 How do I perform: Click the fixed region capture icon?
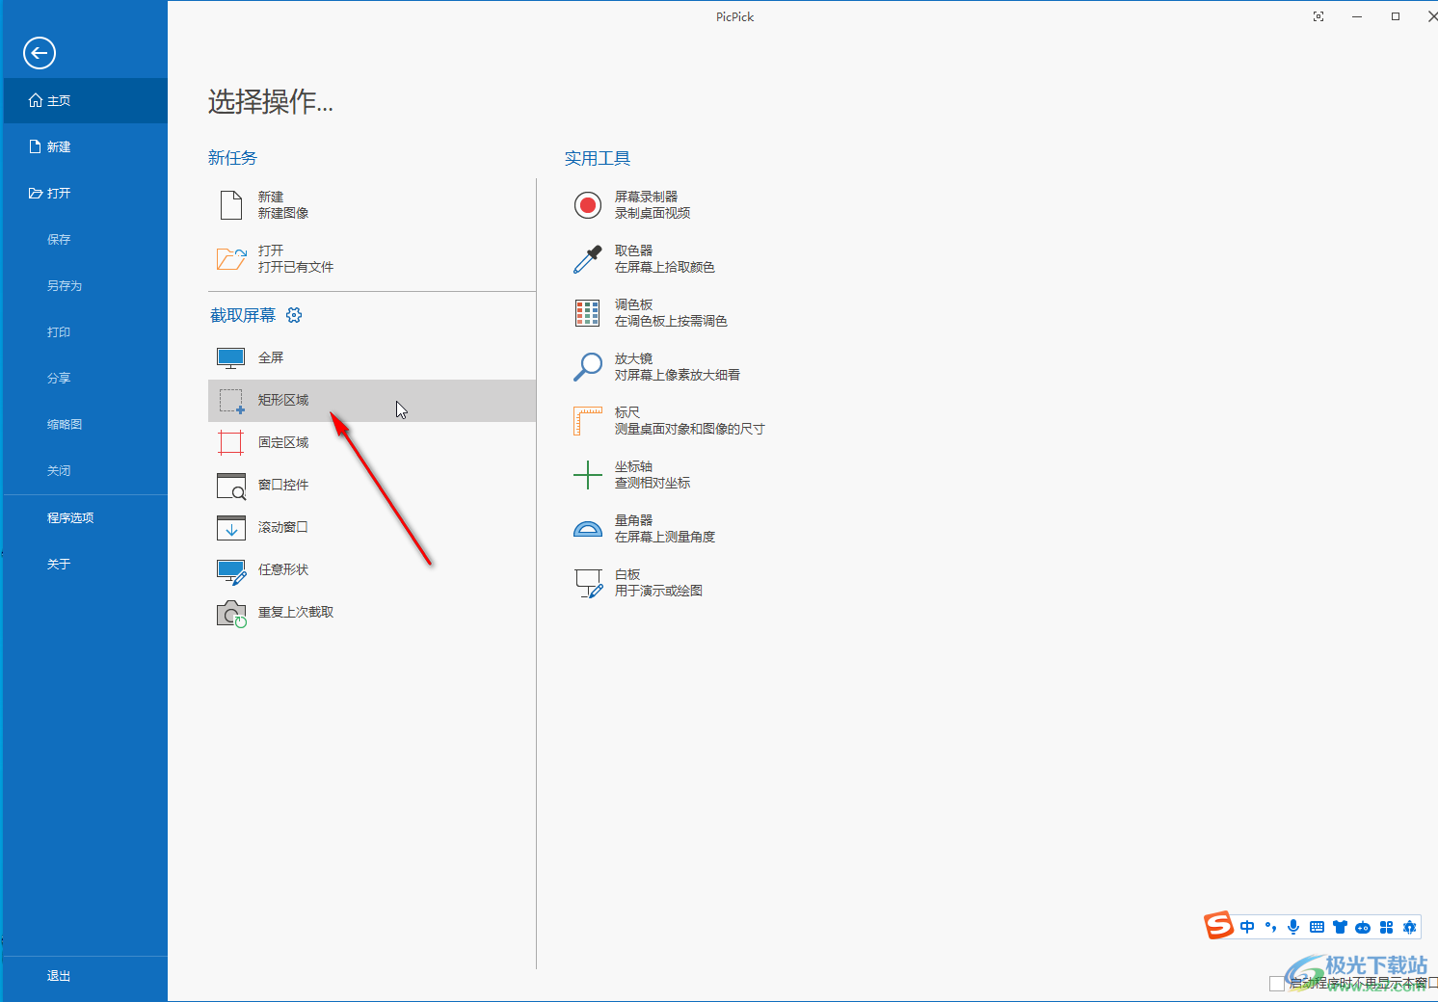[x=231, y=443]
